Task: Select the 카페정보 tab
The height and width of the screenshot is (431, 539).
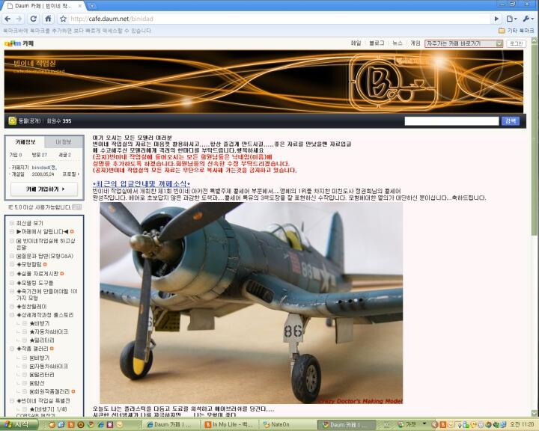Action: click(x=26, y=141)
